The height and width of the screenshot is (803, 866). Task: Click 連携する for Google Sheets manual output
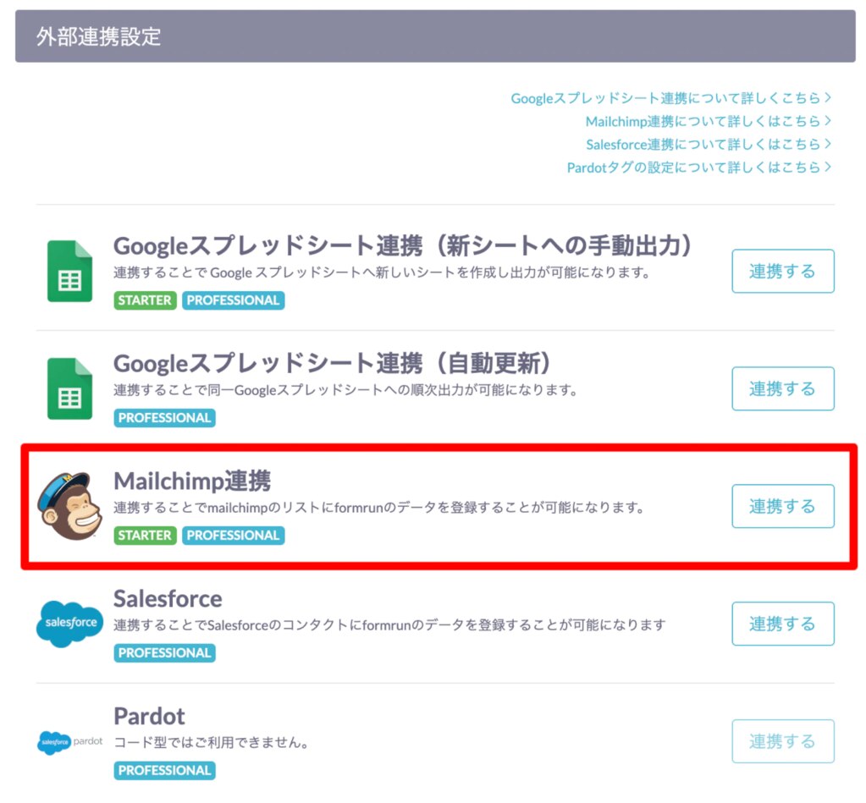[x=782, y=271]
